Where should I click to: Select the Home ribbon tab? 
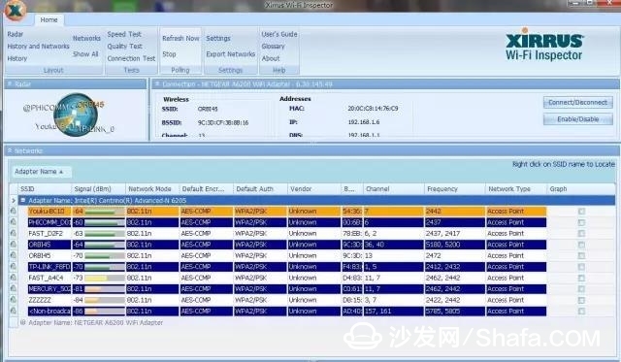(x=49, y=19)
